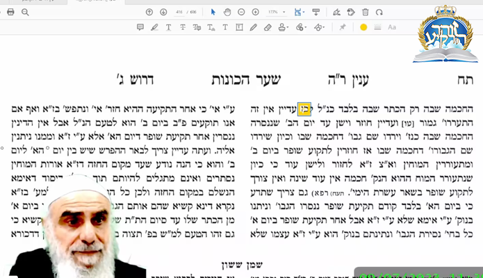This screenshot has height=278, width=483.
Task: Add a sticky note comment
Action: (x=140, y=28)
